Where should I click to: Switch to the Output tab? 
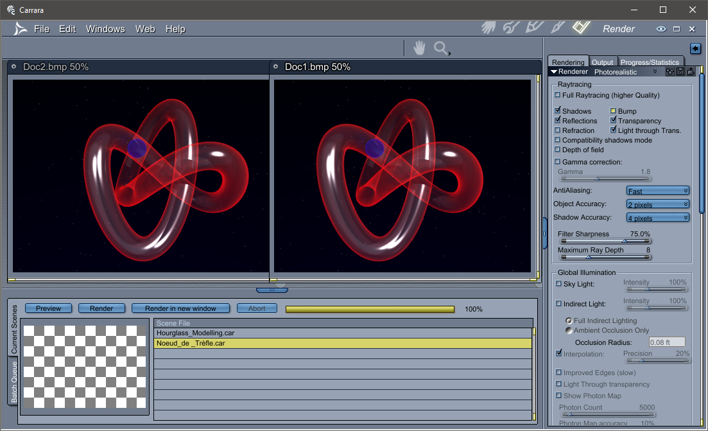click(x=603, y=62)
